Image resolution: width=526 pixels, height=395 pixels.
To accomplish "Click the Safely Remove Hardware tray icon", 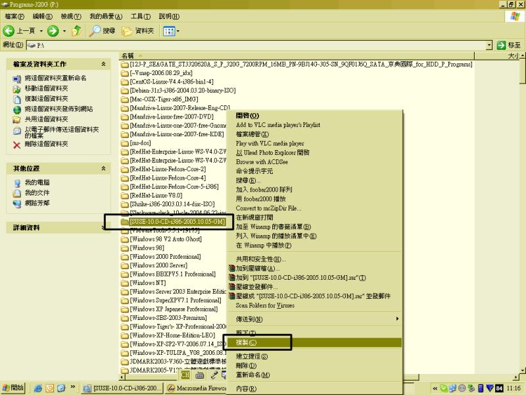I will pyautogui.click(x=471, y=388).
